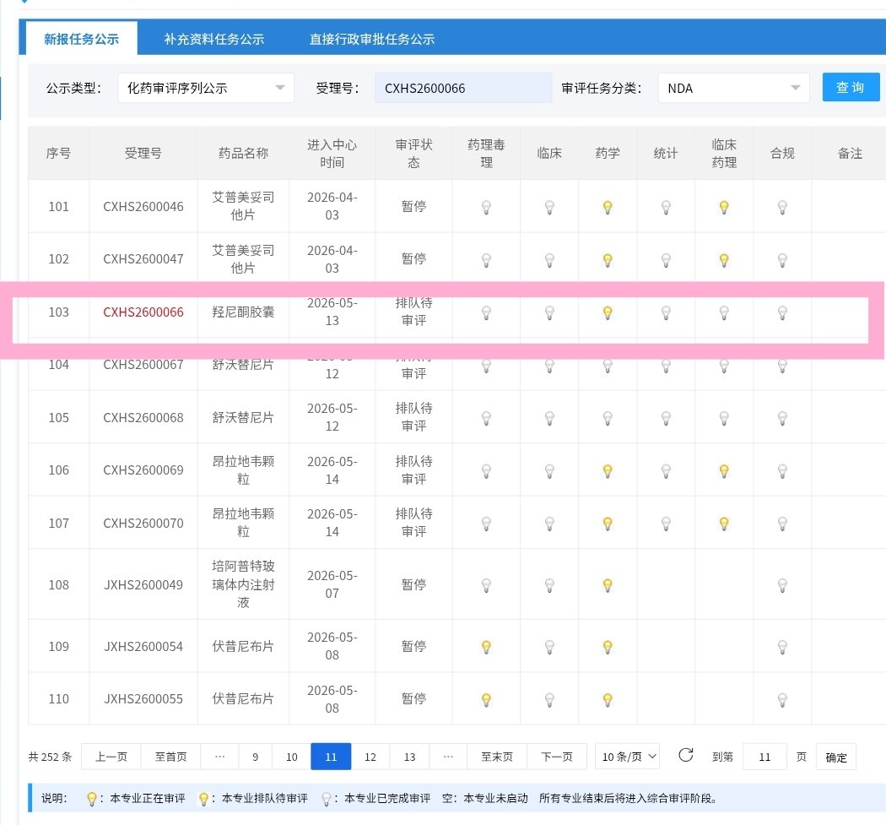Screen dimensions: 886x825
Task: Click the 受理号 cell CXHS2600070
Action: (x=143, y=523)
